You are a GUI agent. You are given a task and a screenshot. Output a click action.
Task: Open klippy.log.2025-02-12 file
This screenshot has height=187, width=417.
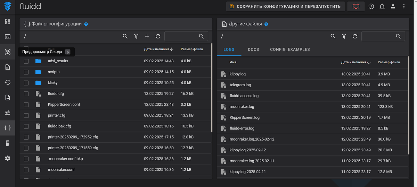248,150
